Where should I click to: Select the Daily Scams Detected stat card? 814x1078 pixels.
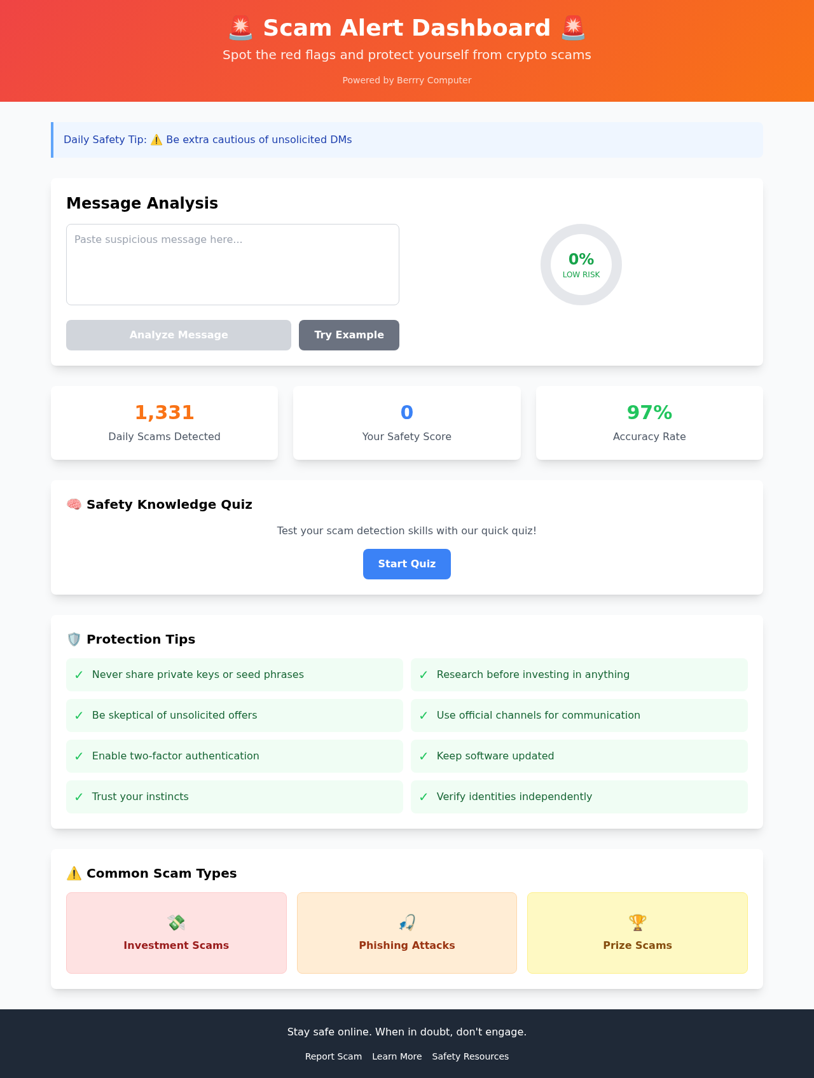164,423
